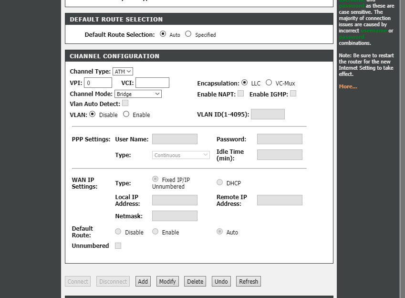Toggle the Vlan Auto Detect checkbox
Screen dimensions: 405x298
125,103
